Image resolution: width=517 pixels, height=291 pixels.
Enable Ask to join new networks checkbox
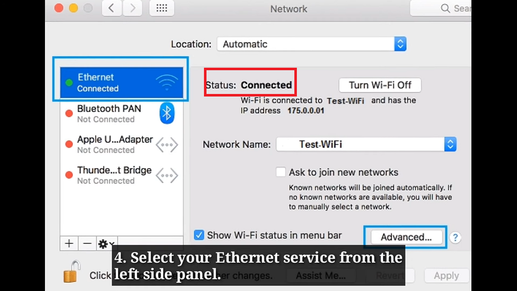pyautogui.click(x=281, y=172)
